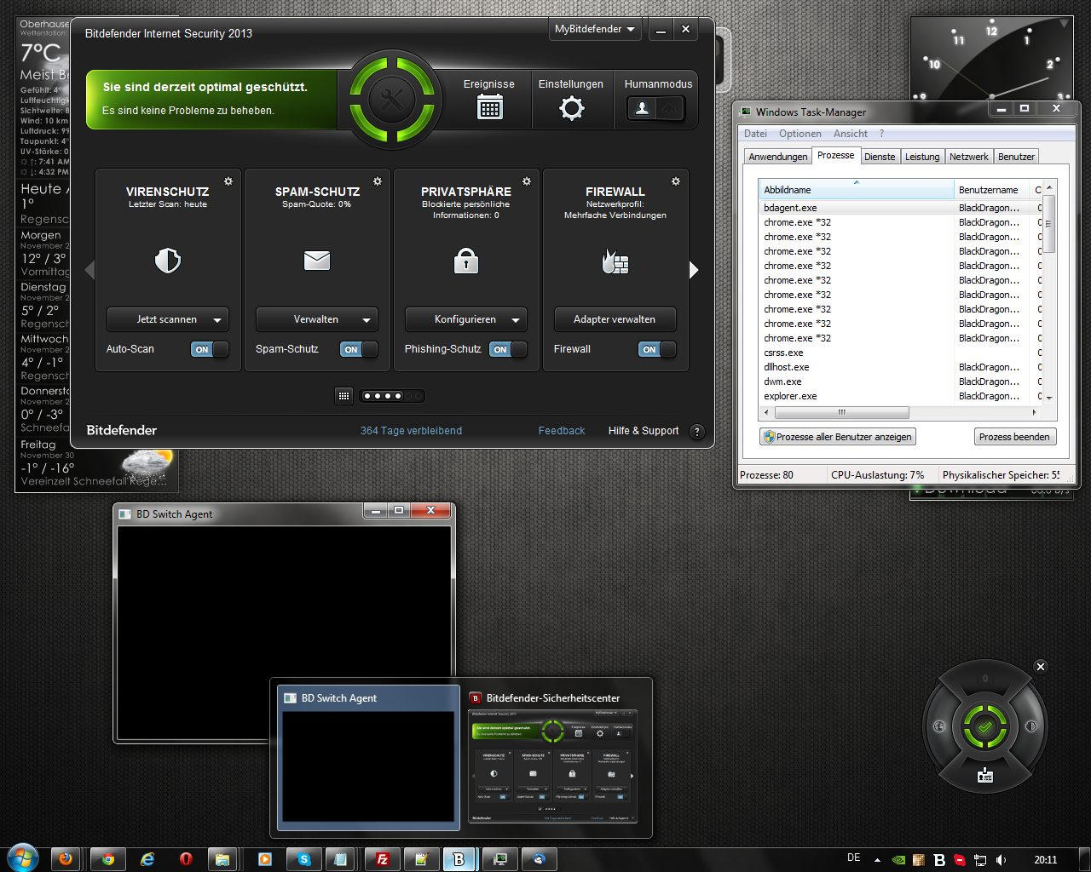Show previous modules with left arrow
Screen dimensions: 1091x872
89,270
